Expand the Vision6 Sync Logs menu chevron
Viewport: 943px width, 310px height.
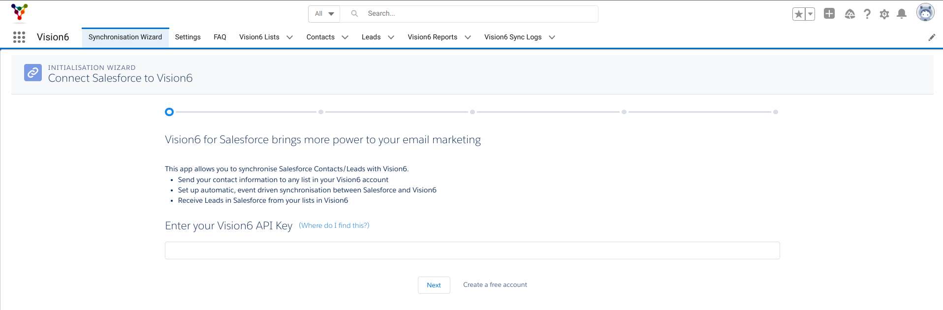pos(552,37)
